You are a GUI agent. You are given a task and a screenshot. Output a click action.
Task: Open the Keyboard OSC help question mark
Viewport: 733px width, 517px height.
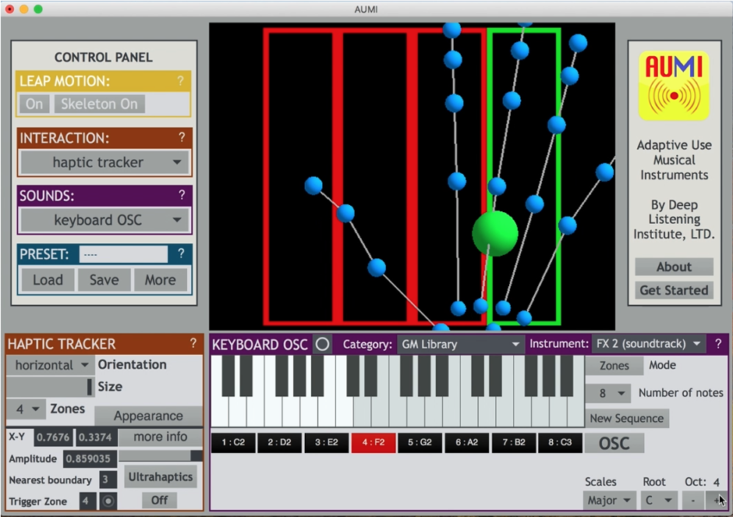click(x=718, y=344)
